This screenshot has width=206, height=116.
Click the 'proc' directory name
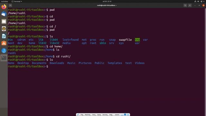(93, 40)
